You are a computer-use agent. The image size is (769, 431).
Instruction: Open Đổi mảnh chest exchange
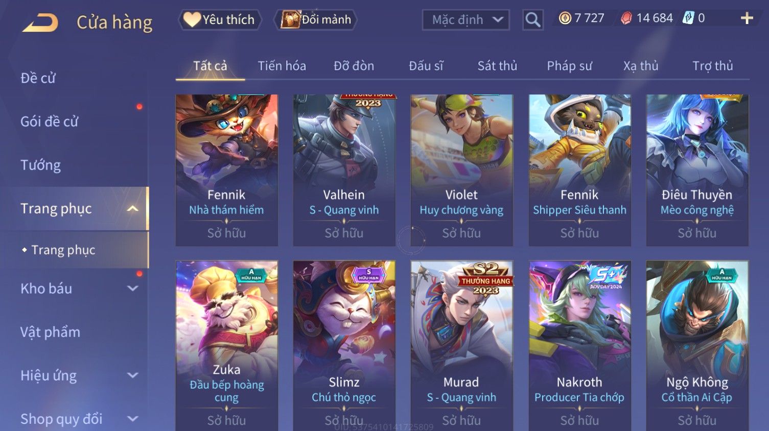[316, 20]
